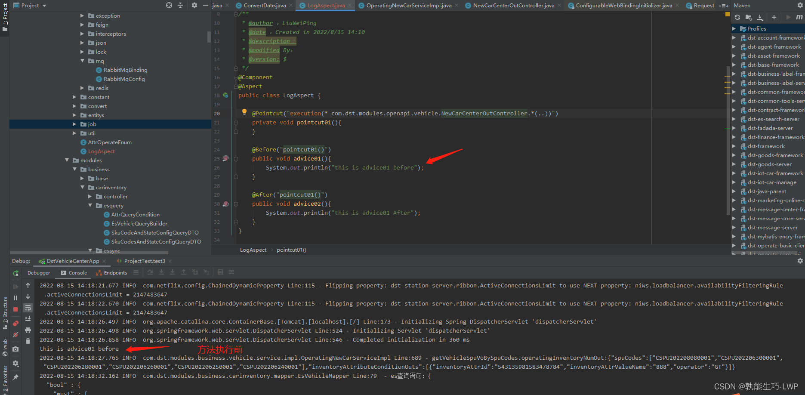
Task: Click LogAspect in the breadcrumb bar
Action: 253,250
